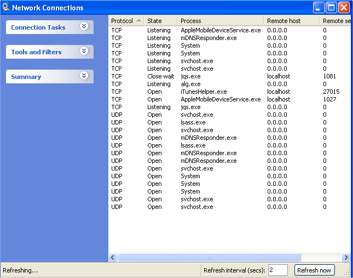Click the 'Close wait' state cell
The width and height of the screenshot is (353, 278).
(x=161, y=76)
